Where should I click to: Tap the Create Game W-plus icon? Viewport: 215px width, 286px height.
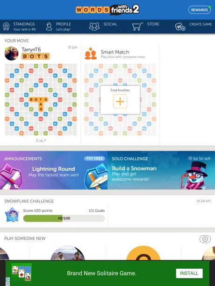click(x=180, y=27)
